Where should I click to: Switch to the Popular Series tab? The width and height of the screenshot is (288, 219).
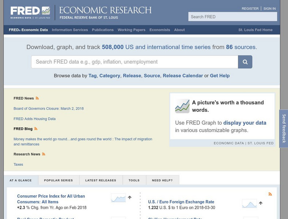[58, 180]
